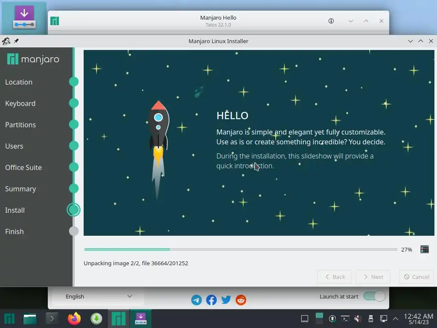This screenshot has width=437, height=328.
Task: Minimize the Manjaro Linux Installer window
Action: tap(410, 41)
